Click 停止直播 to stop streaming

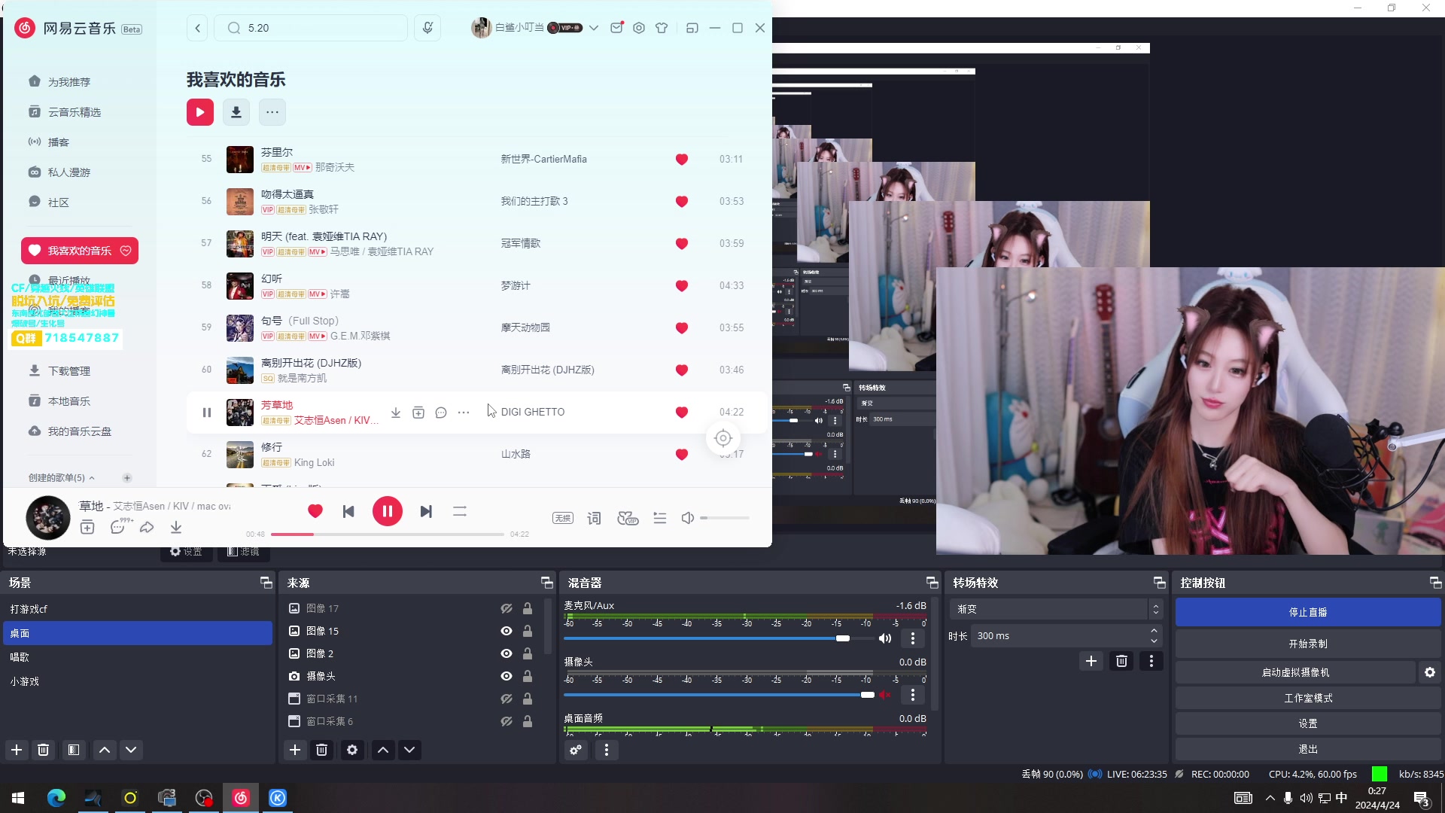coord(1308,612)
